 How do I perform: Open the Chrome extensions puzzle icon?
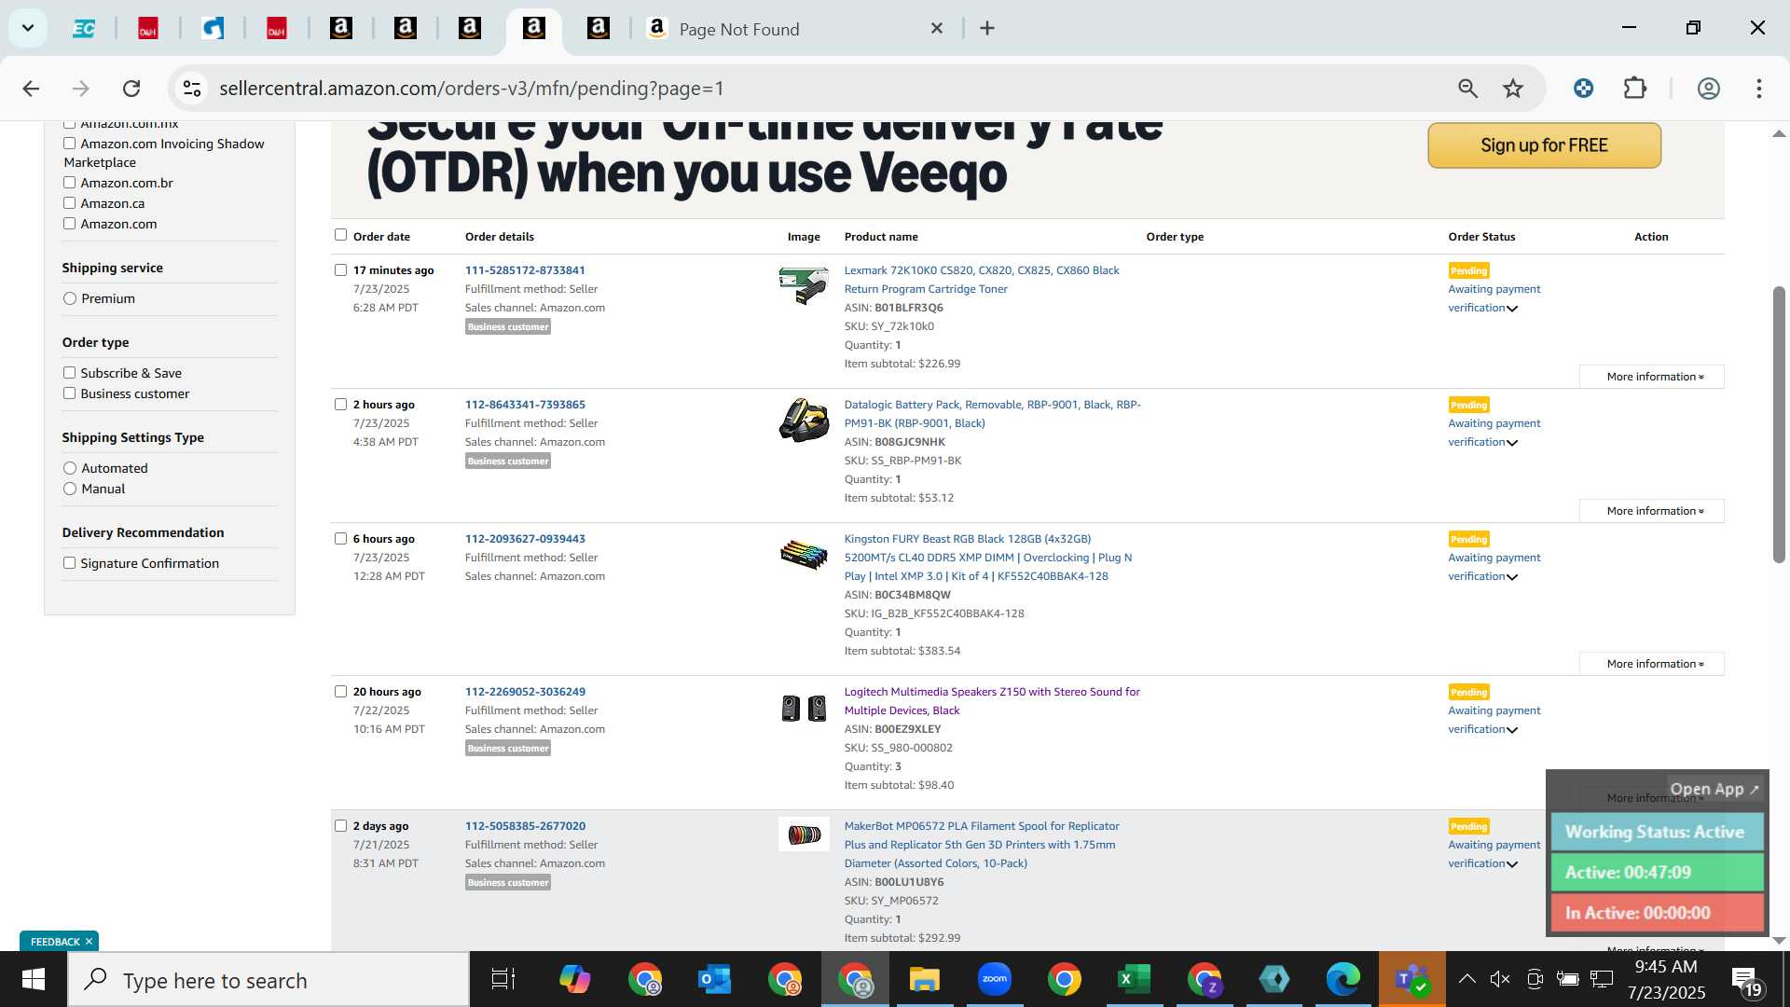tap(1635, 89)
